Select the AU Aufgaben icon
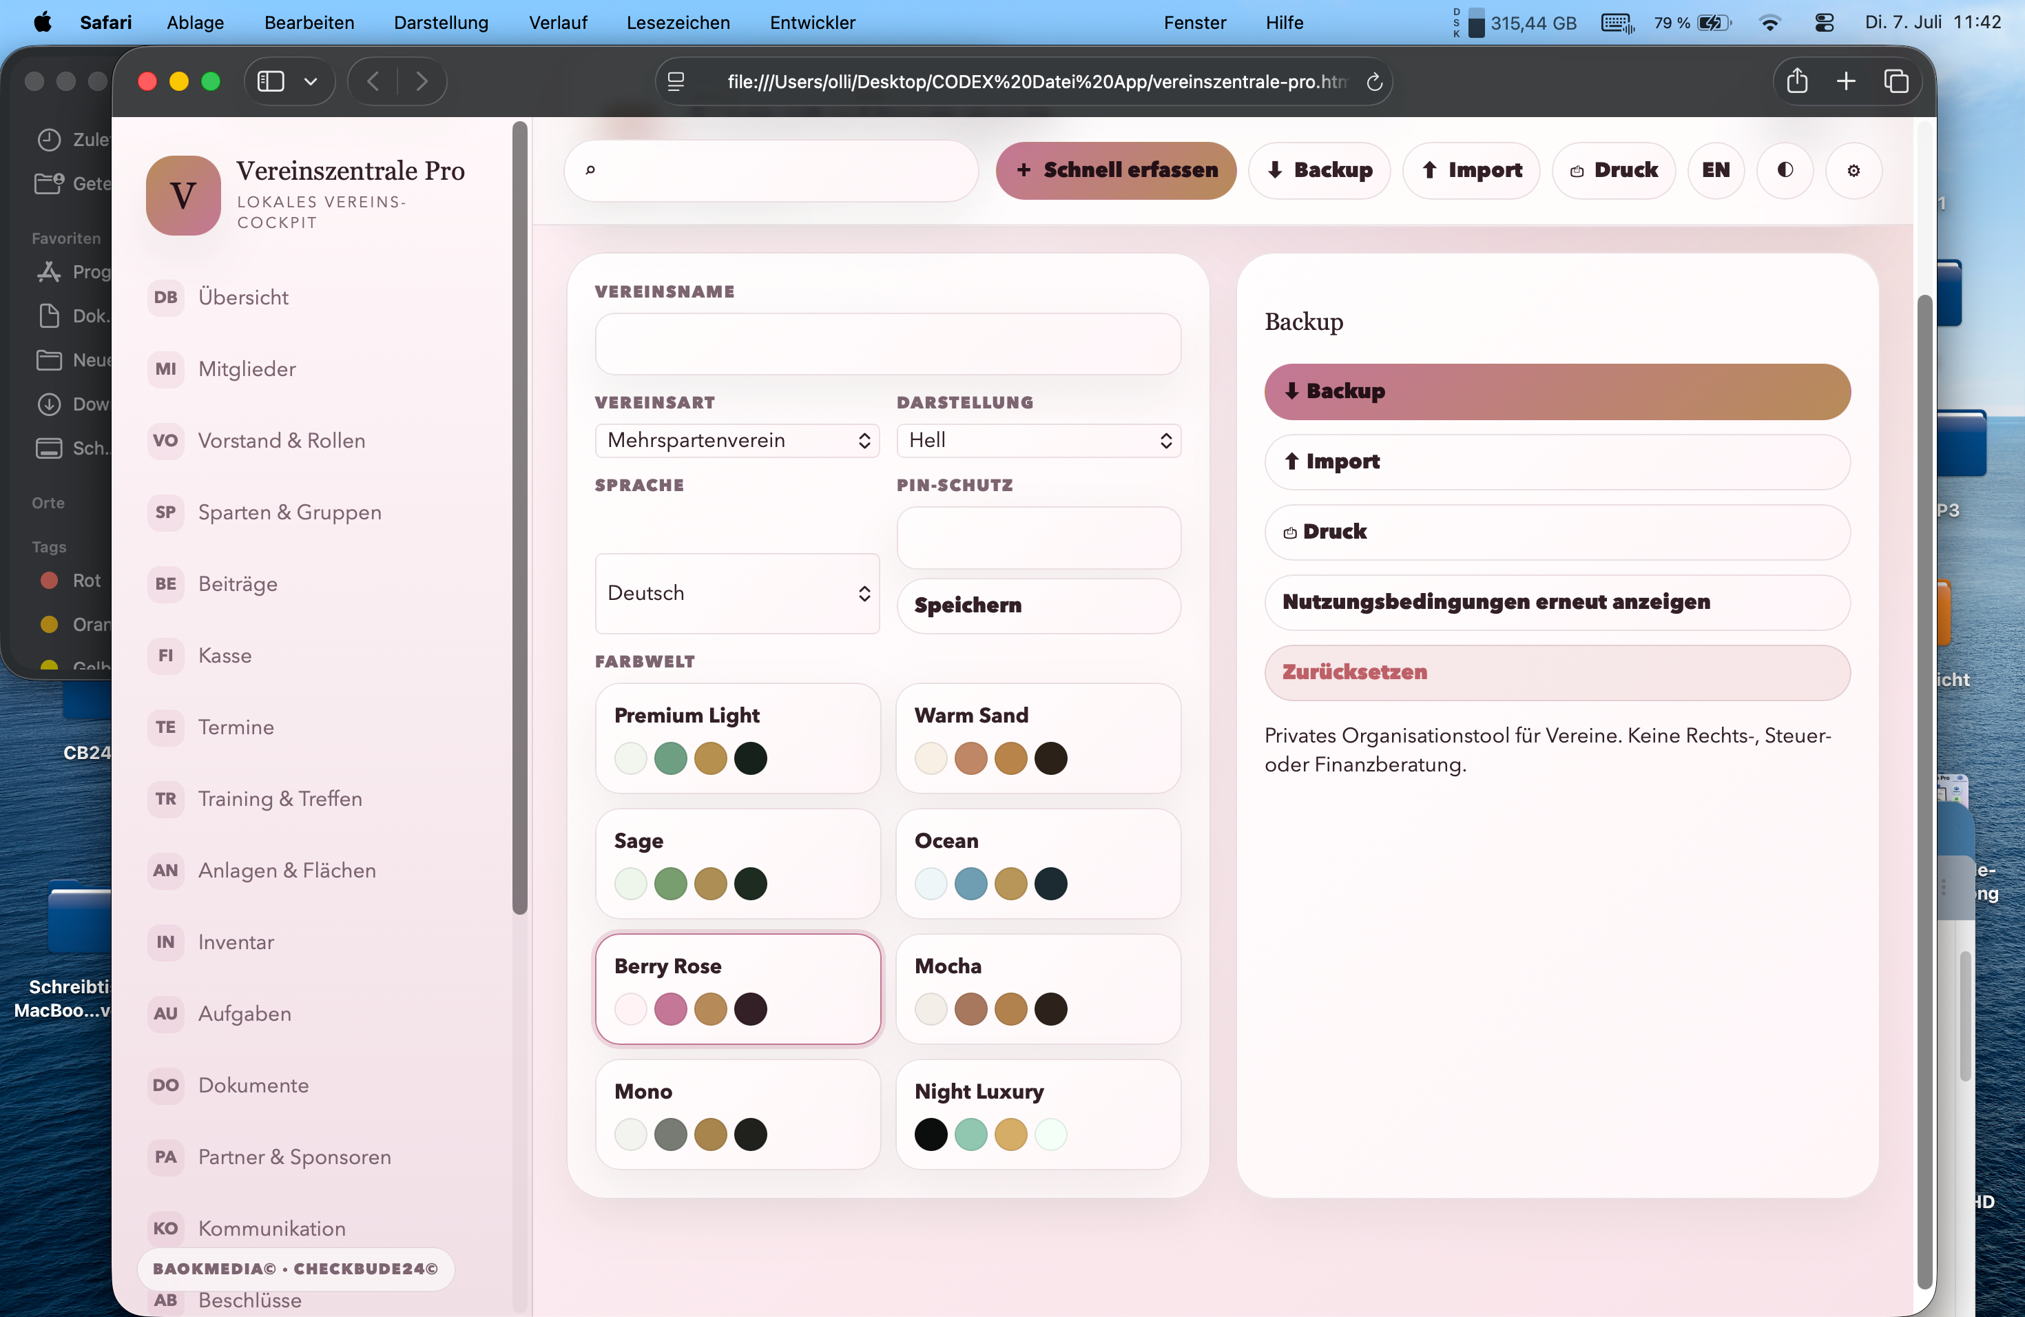 (166, 1013)
